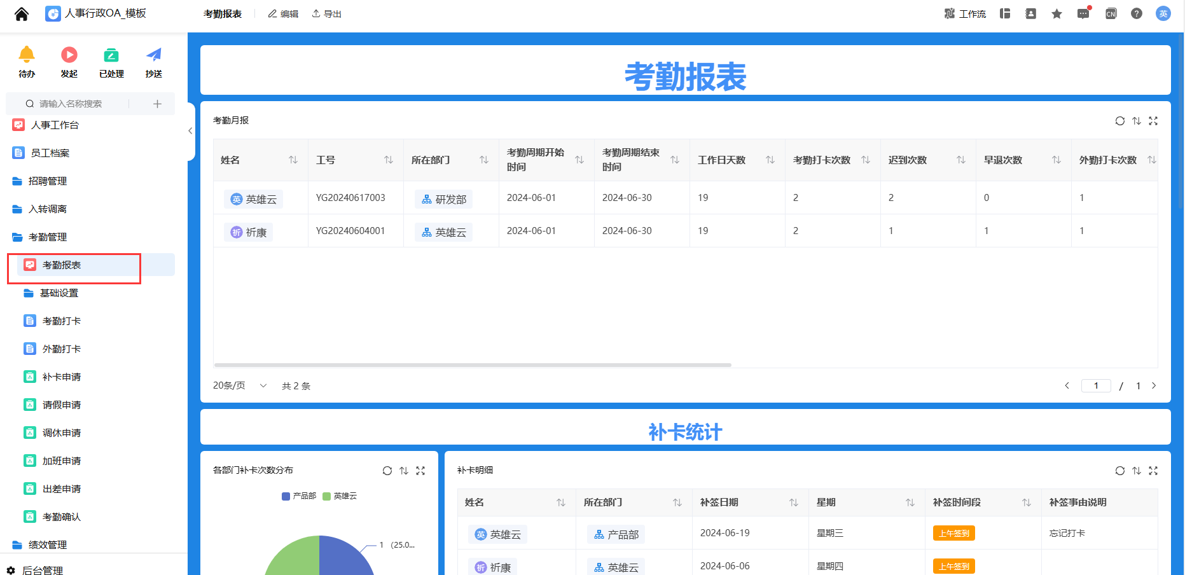The height and width of the screenshot is (575, 1185).
Task: Open the help question mark icon
Action: pos(1137,13)
